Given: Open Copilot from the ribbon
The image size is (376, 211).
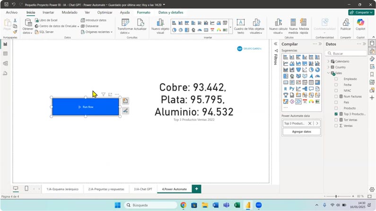Looking at the screenshot, I should coord(360,22).
